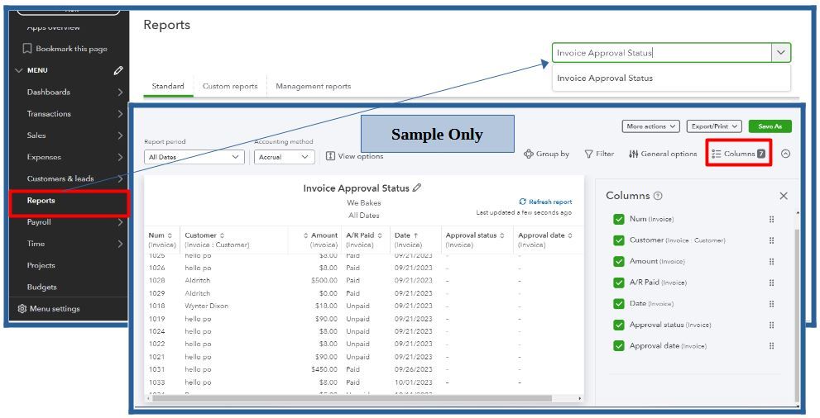Image resolution: width=820 pixels, height=418 pixels.
Task: Sort by Approval status column header arrows
Action: [502, 236]
